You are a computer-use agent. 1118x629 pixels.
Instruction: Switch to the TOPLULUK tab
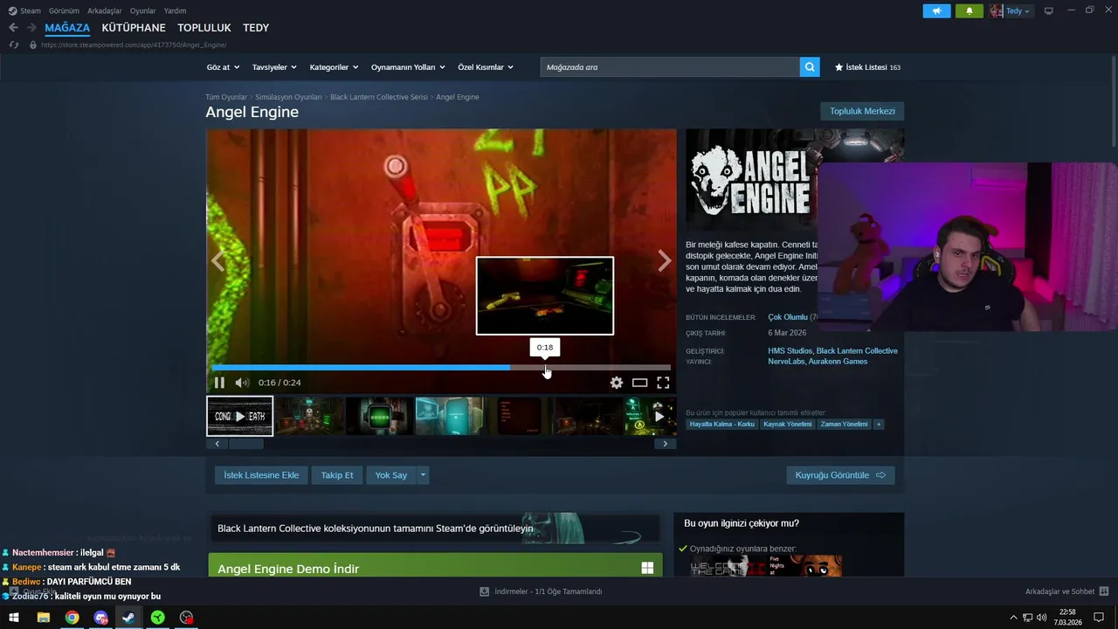tap(204, 28)
